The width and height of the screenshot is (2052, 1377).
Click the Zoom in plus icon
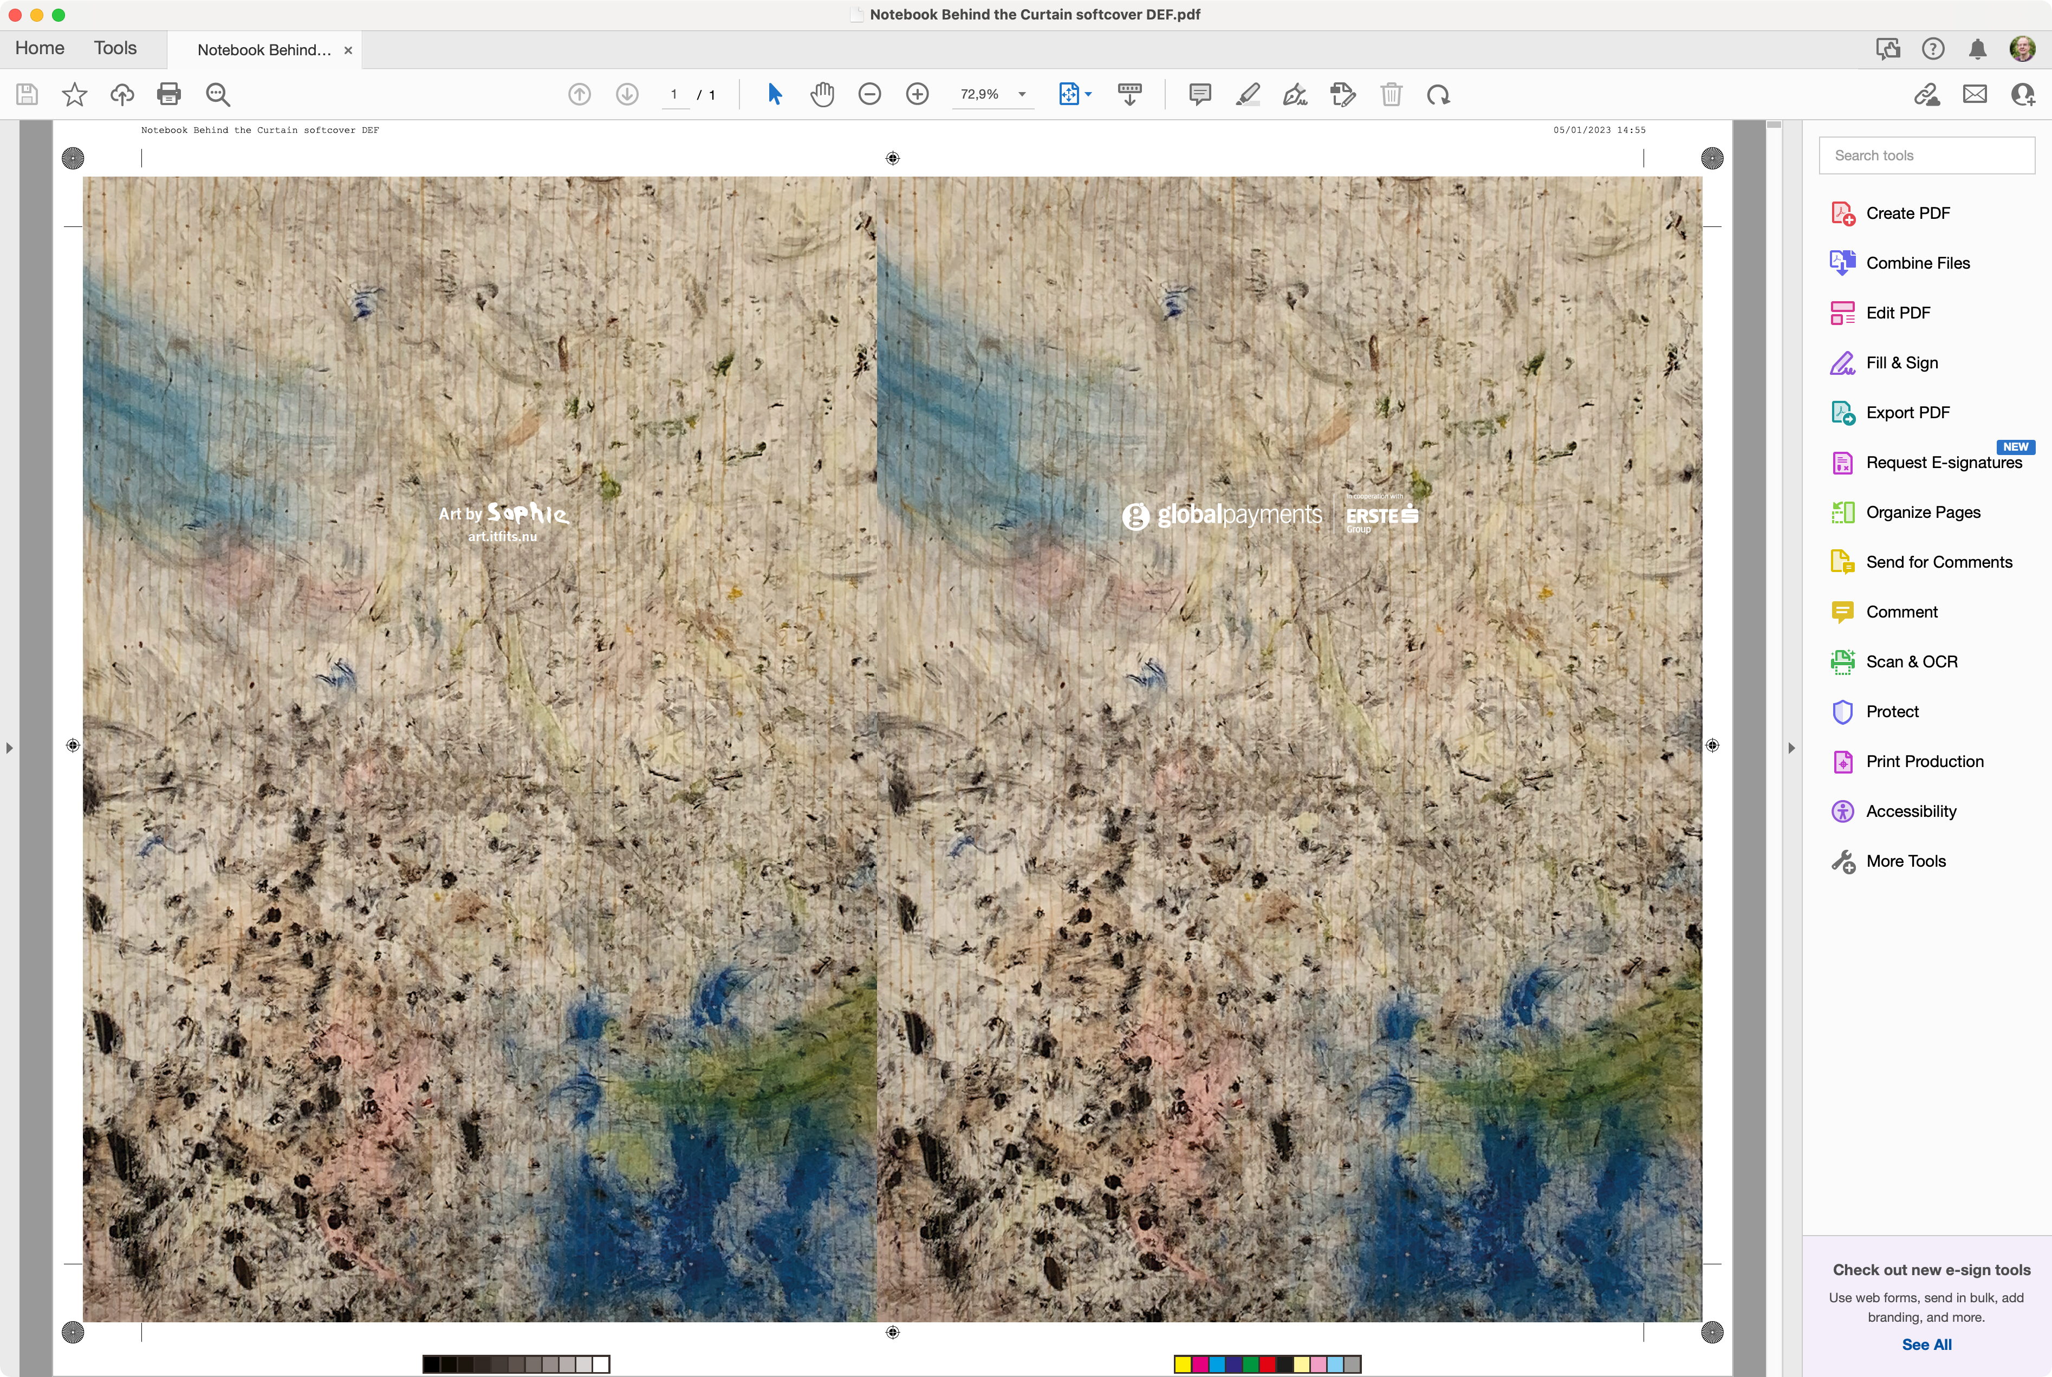[x=917, y=94]
